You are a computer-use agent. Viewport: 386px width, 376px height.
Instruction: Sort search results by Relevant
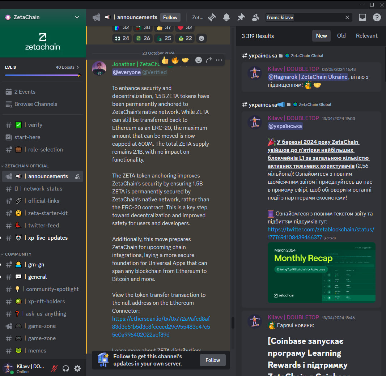click(x=366, y=36)
